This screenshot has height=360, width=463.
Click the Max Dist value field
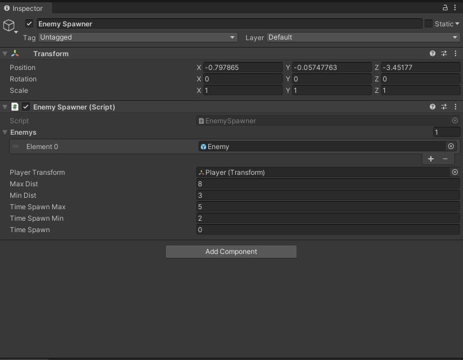tap(328, 184)
